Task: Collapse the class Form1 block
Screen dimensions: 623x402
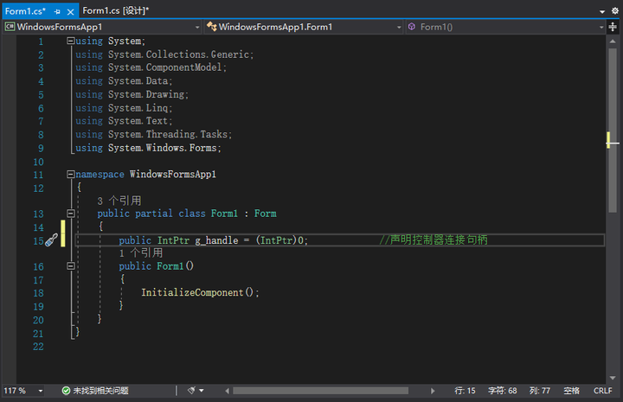Action: click(x=70, y=214)
